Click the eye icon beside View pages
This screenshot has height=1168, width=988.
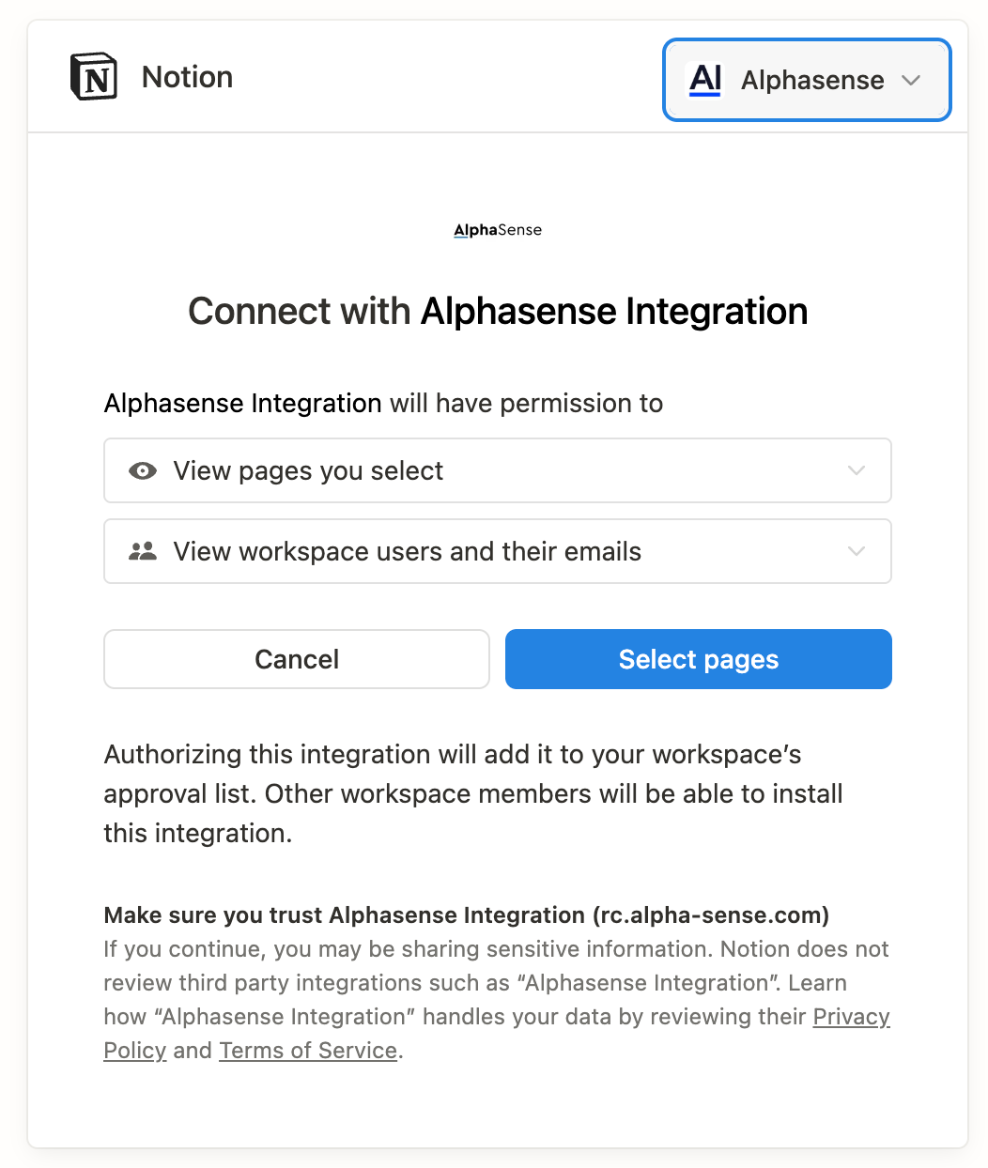coord(143,471)
